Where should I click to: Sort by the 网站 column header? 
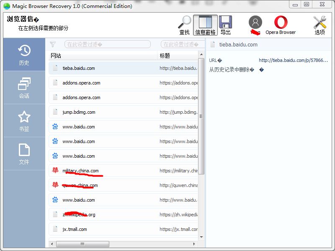(103, 56)
